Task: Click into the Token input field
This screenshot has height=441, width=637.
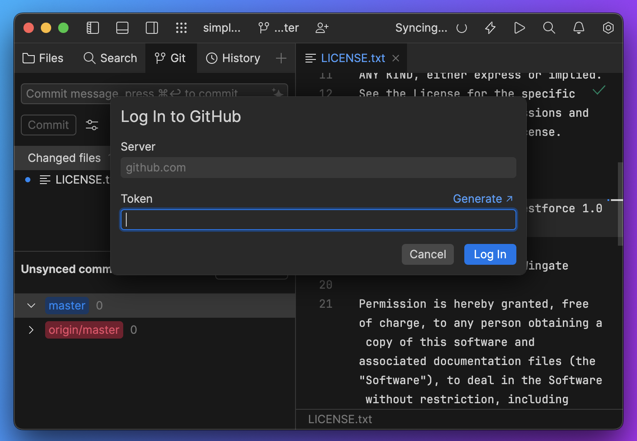Action: (x=318, y=220)
